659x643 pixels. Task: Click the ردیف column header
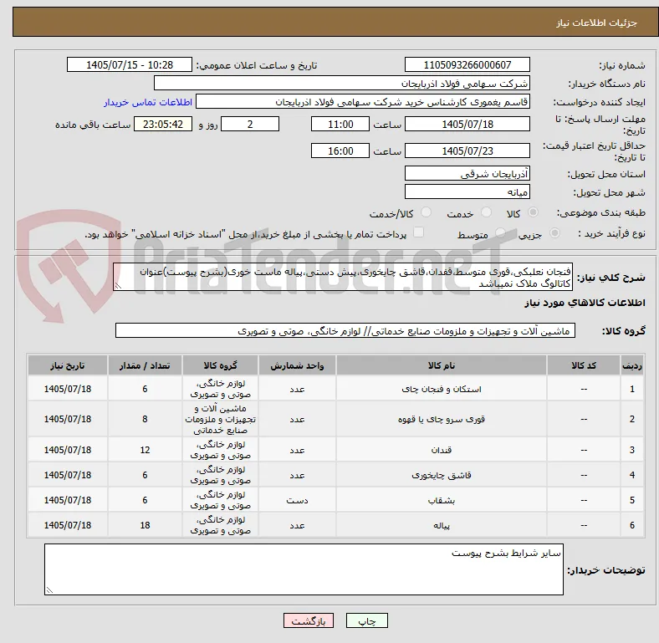coord(631,365)
